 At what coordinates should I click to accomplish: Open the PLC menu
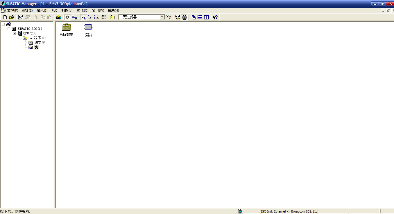tap(54, 10)
